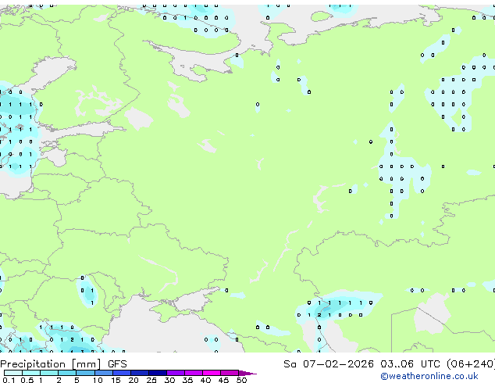Select the 15–20 mm legend swatch

[x=122, y=373]
